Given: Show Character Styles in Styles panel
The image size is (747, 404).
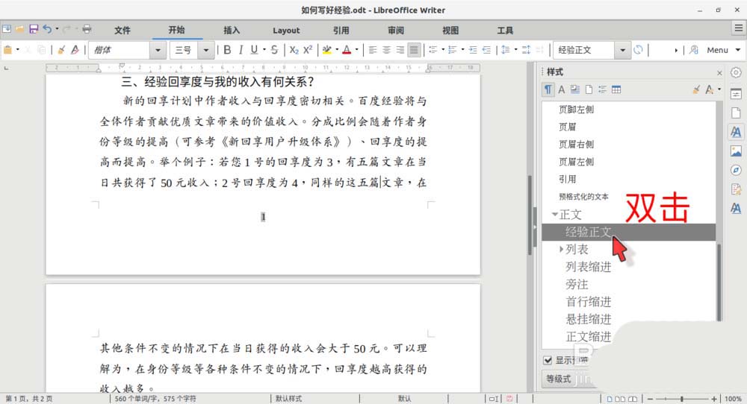Looking at the screenshot, I should point(562,89).
